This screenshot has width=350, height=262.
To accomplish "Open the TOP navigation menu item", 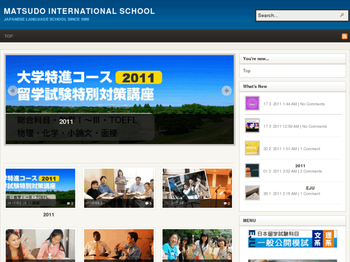I will (9, 36).
